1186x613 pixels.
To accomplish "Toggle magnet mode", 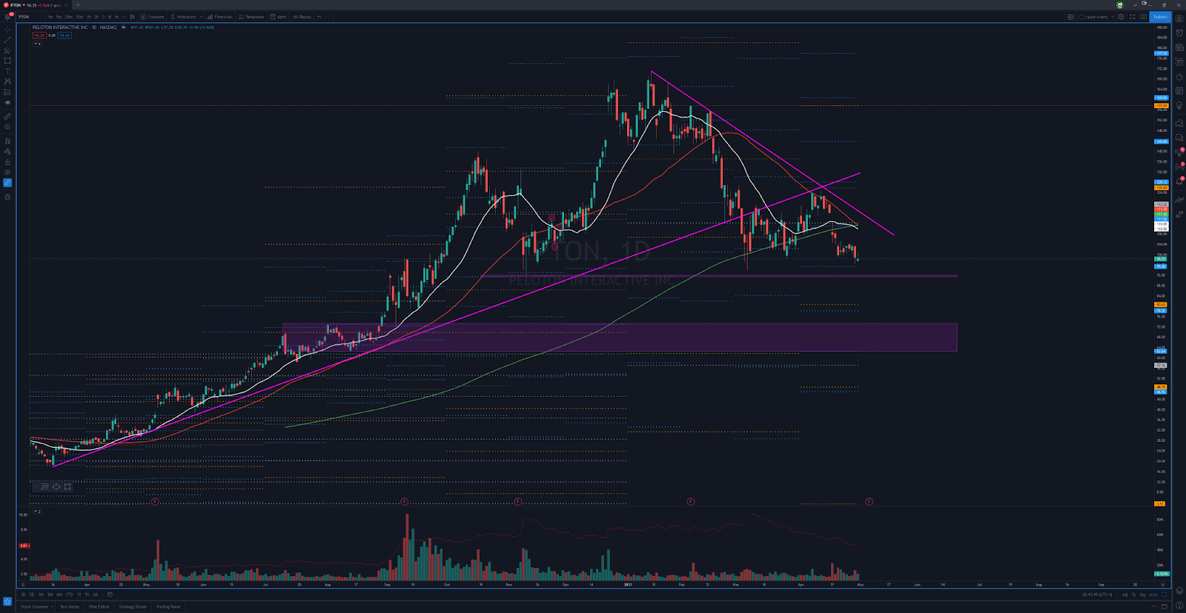I will click(7, 141).
